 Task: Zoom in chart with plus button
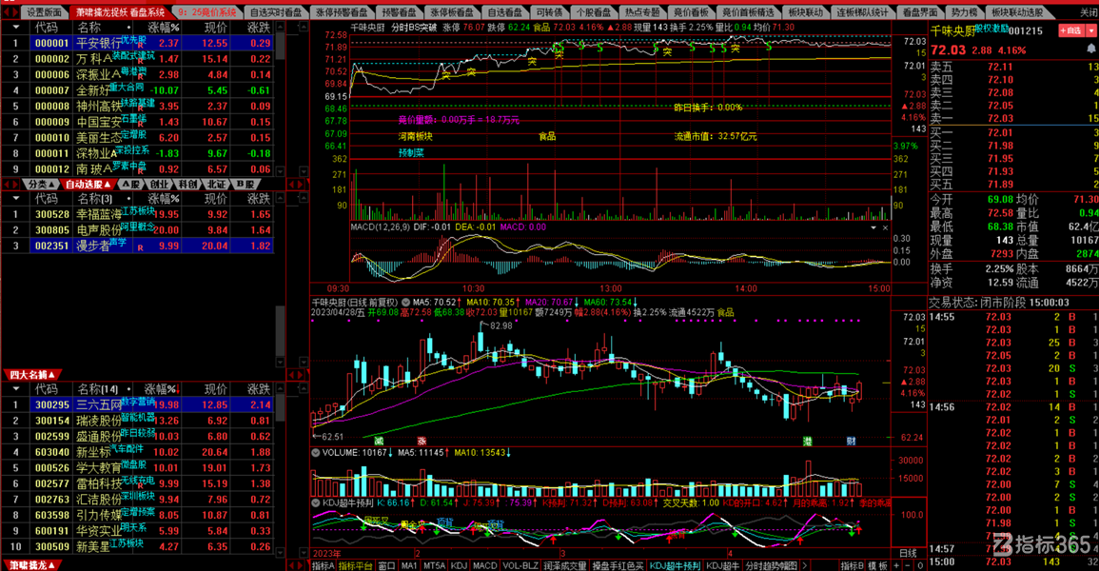click(896, 565)
